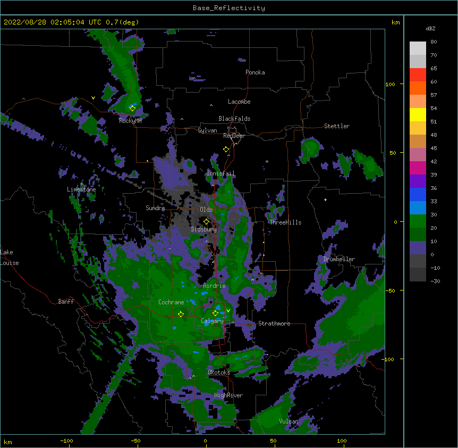The width and height of the screenshot is (458, 448).
Task: Click the Sylvan map label
Action: (207, 130)
